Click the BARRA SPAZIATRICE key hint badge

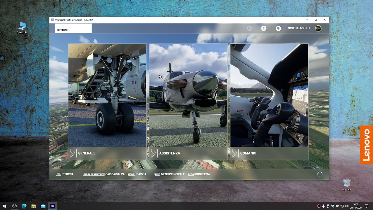[x=94, y=174]
